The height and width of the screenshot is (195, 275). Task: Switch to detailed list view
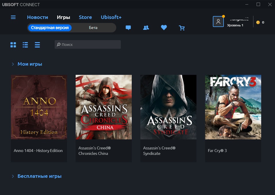25,45
